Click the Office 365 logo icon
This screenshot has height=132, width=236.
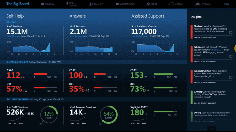pyautogui.click(x=90, y=4)
